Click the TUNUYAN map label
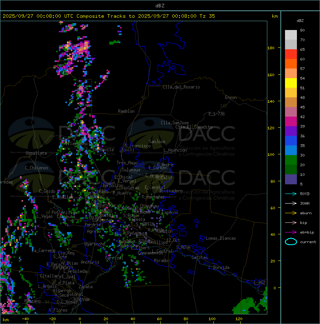Viewport: 320px width, 324px height. (82, 300)
